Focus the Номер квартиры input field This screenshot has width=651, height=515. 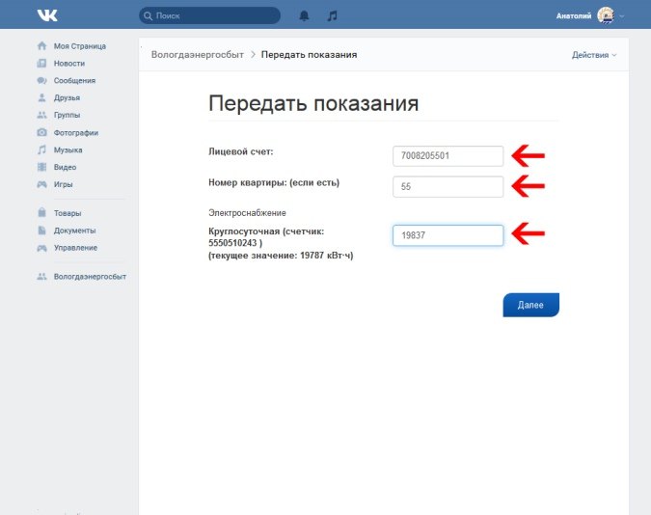pyautogui.click(x=448, y=187)
